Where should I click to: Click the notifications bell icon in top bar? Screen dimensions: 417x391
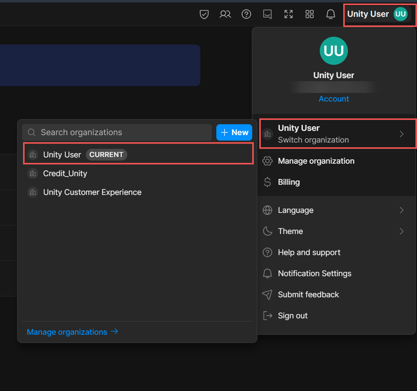tap(331, 15)
